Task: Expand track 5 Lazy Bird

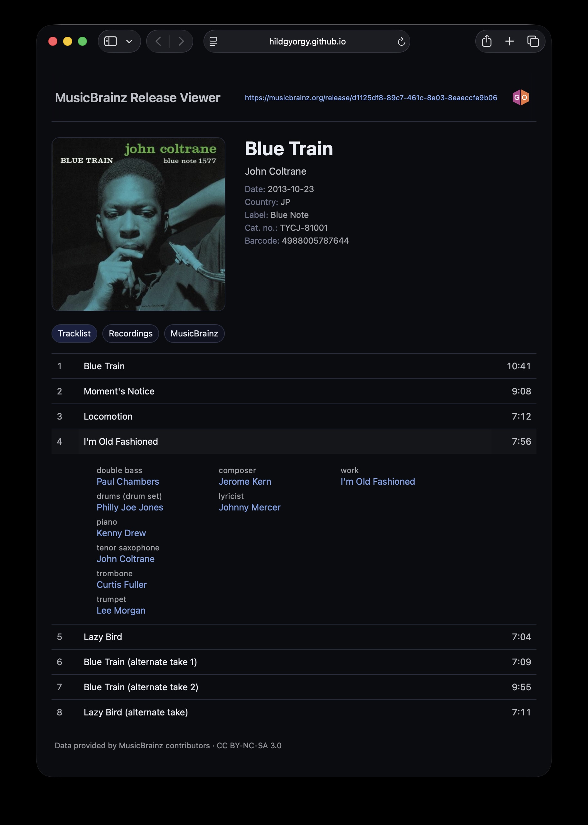Action: pyautogui.click(x=294, y=636)
